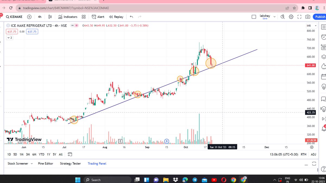The width and height of the screenshot is (326, 183).
Task: Open the quick search icon
Action: pos(283,17)
